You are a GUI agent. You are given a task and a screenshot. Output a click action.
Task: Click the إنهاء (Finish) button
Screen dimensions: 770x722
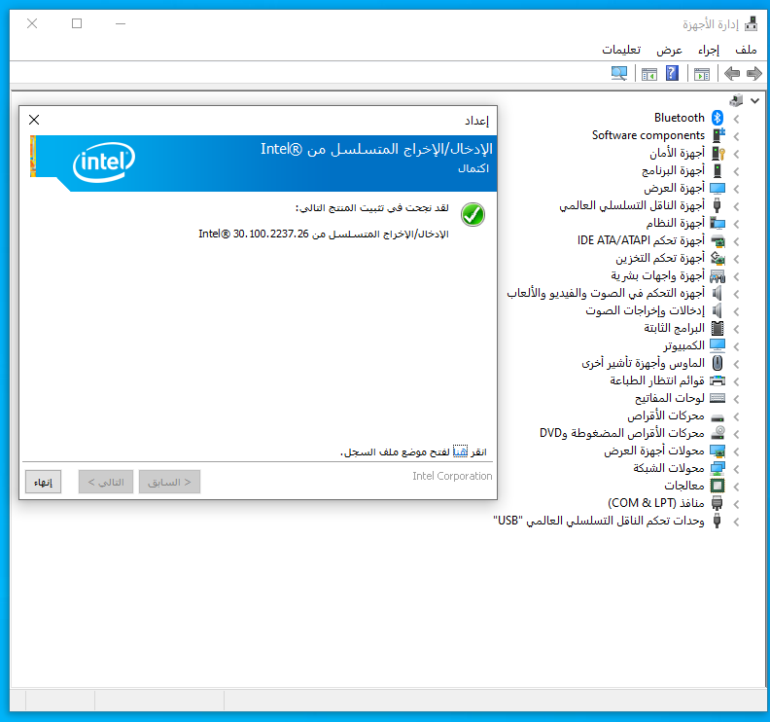43,482
